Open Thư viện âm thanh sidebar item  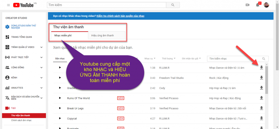24,115
